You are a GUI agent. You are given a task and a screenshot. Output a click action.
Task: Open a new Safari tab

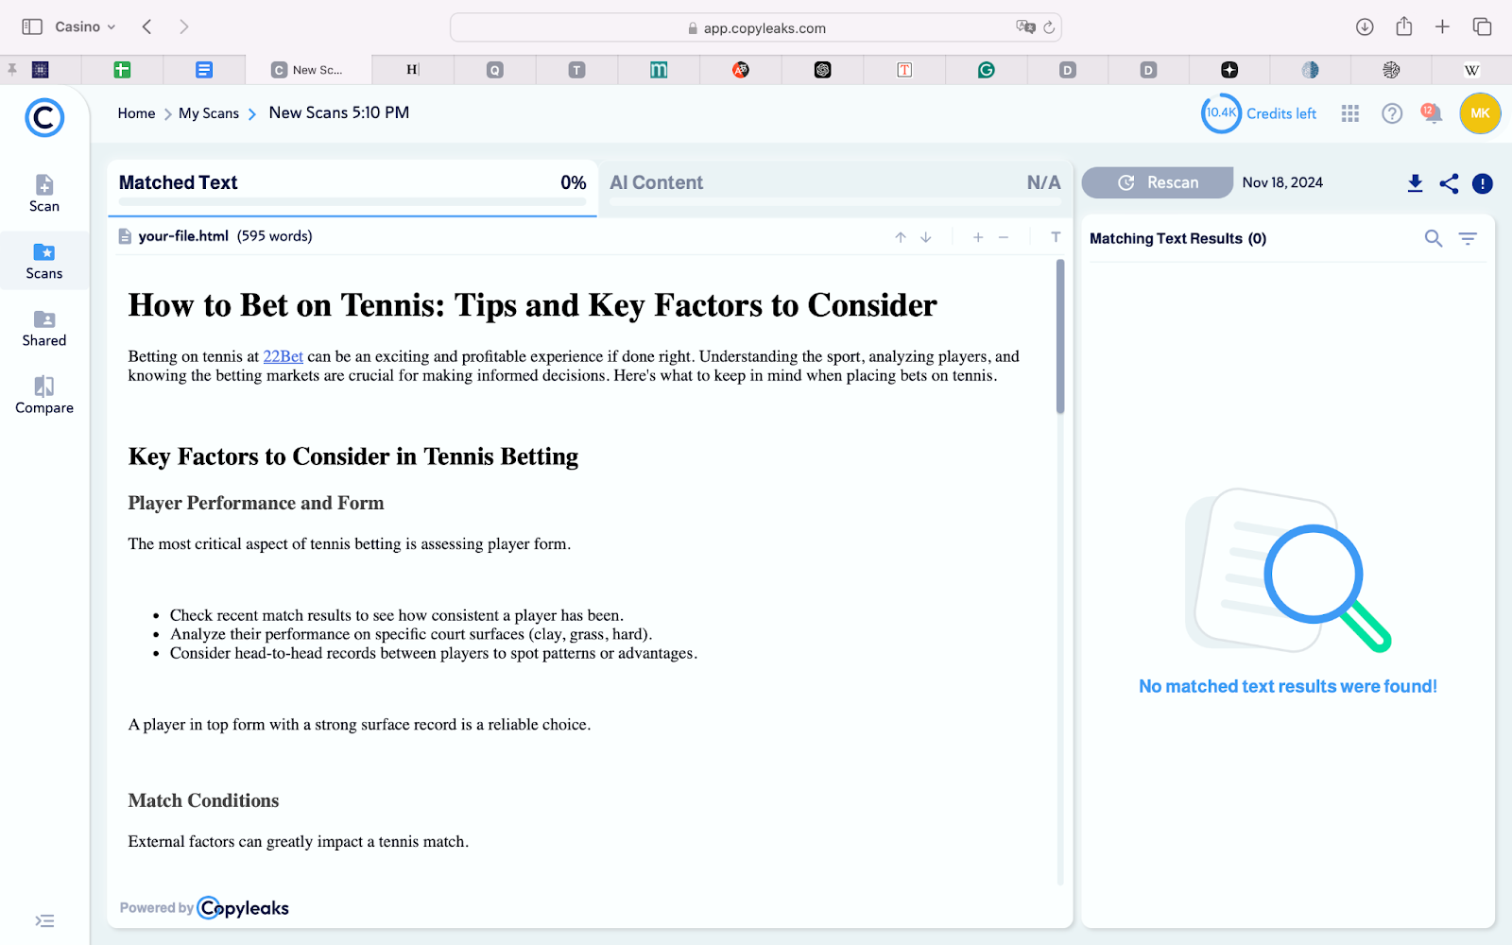(x=1442, y=26)
